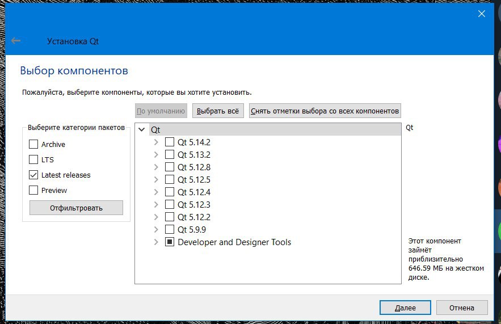Click the Установка Qt title text
The image size is (501, 324).
(x=73, y=41)
